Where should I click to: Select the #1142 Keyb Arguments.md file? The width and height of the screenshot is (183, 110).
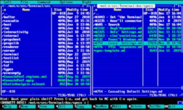tap(137, 28)
